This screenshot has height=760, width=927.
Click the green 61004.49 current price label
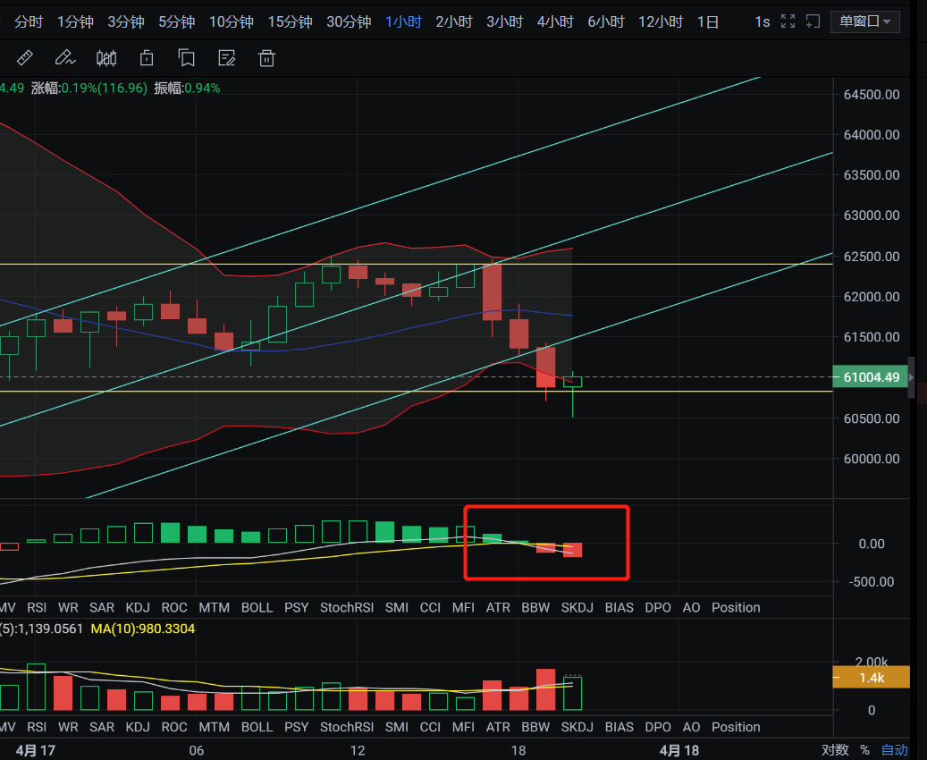point(871,377)
